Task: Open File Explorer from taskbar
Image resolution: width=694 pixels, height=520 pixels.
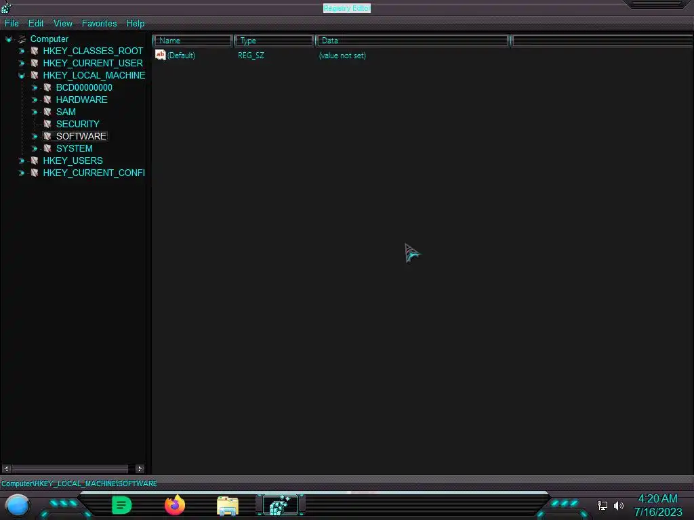Action: [x=228, y=506]
